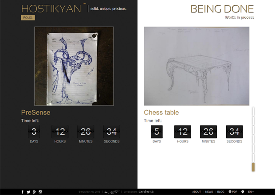Click the Chess table days counter showing 5

157,132
